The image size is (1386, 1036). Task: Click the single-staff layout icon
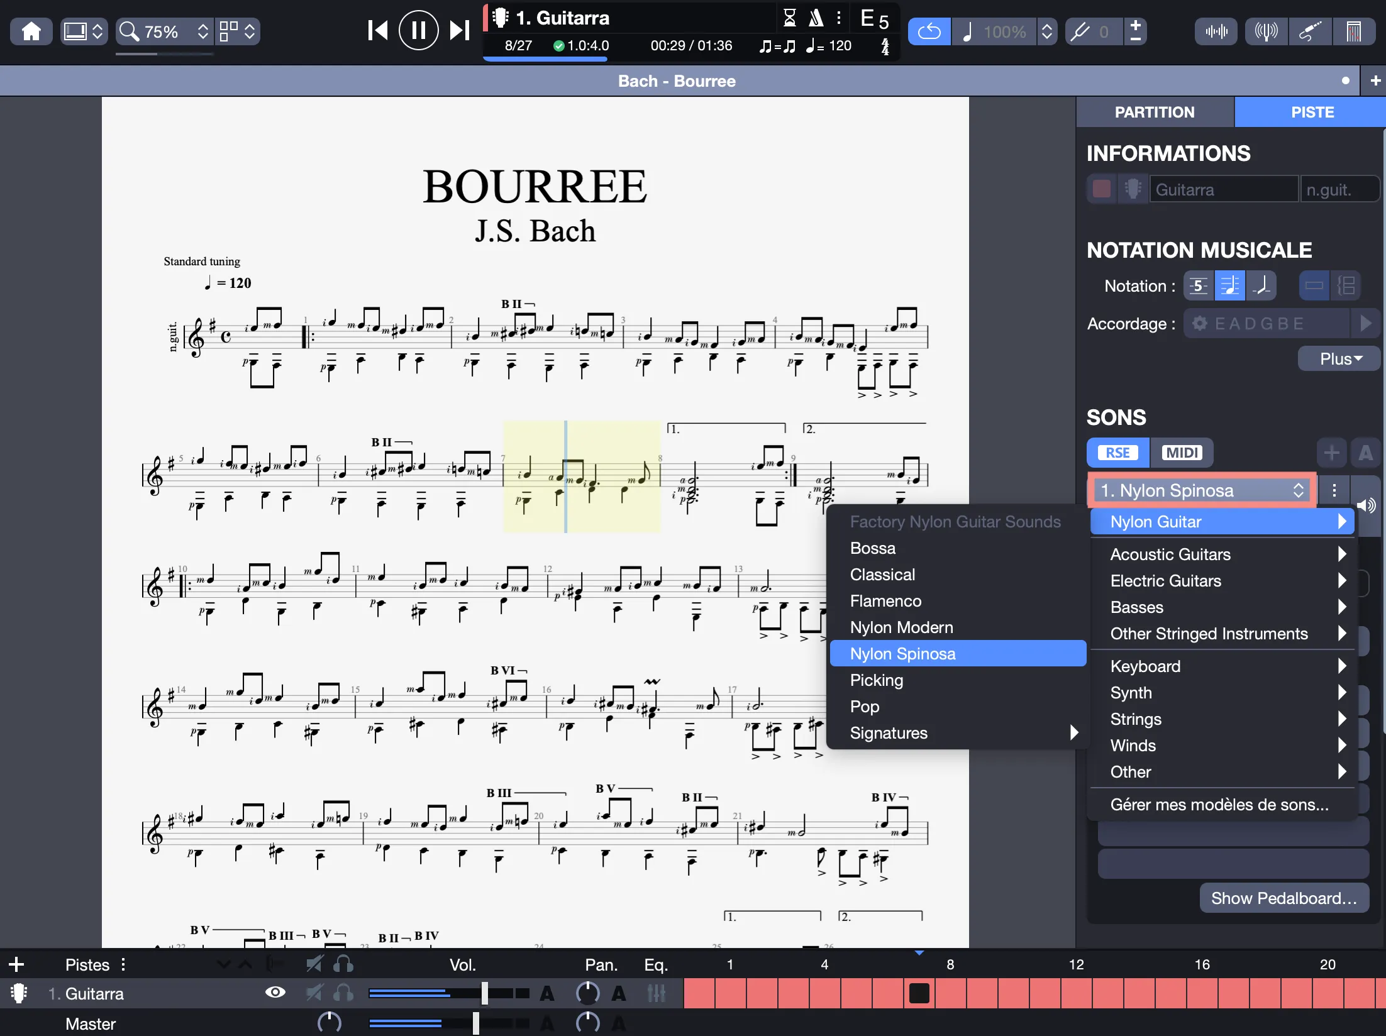coord(1314,286)
